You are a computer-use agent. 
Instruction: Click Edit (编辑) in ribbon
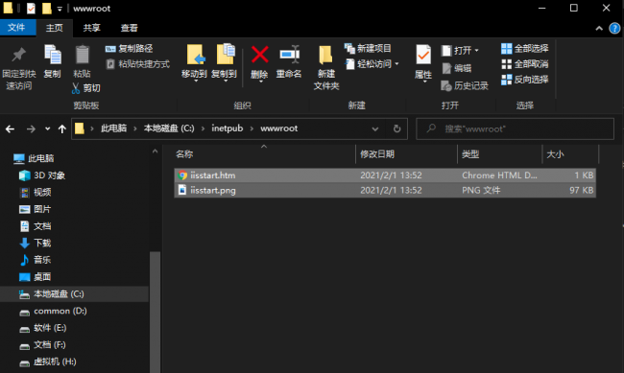[x=457, y=68]
